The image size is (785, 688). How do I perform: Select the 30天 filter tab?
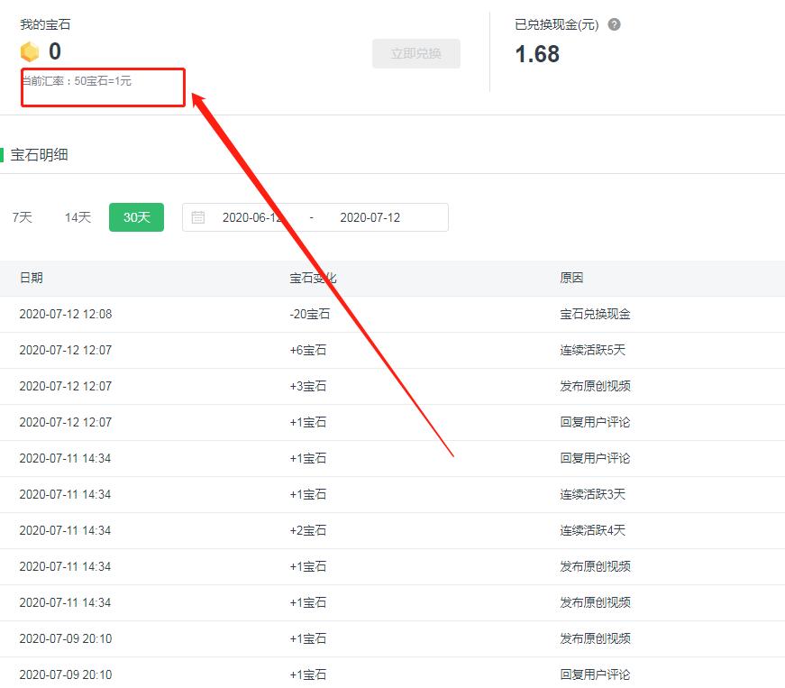pyautogui.click(x=136, y=216)
